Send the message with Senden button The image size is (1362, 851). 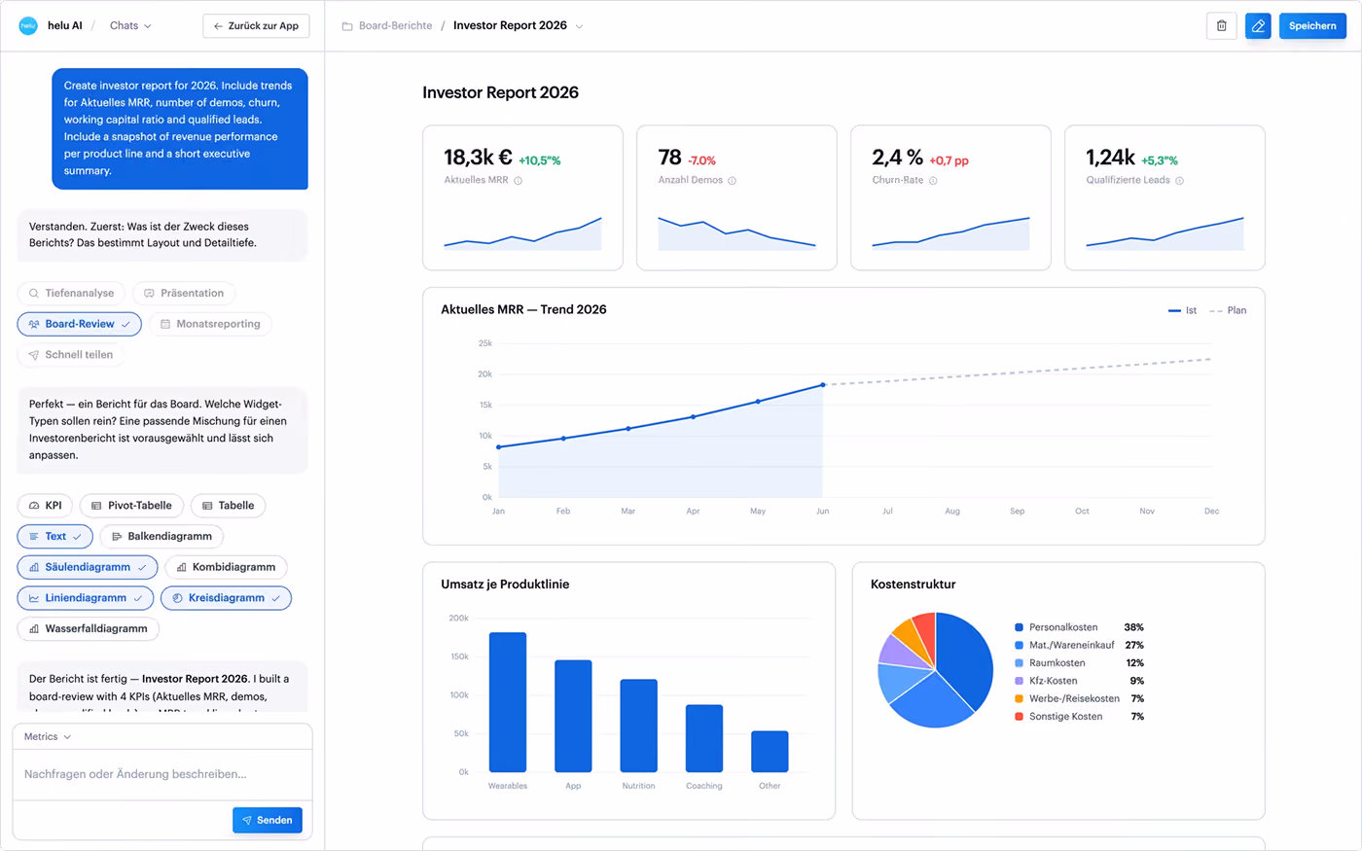pyautogui.click(x=268, y=820)
